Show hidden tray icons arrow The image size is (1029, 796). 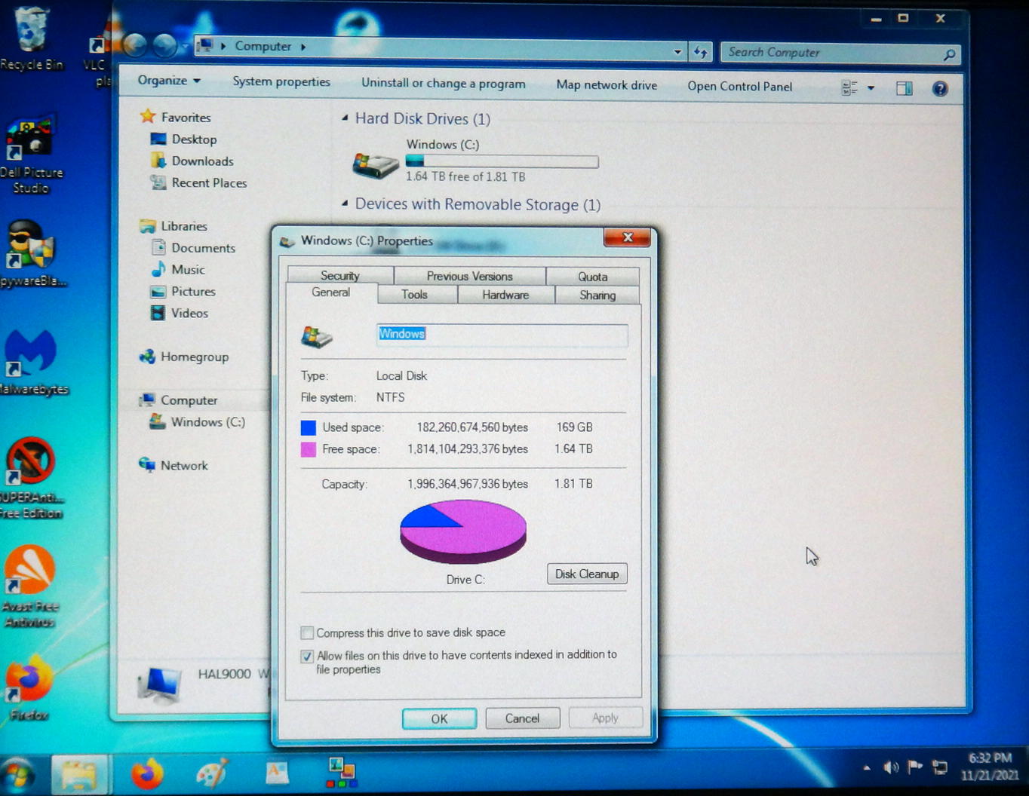tap(867, 767)
